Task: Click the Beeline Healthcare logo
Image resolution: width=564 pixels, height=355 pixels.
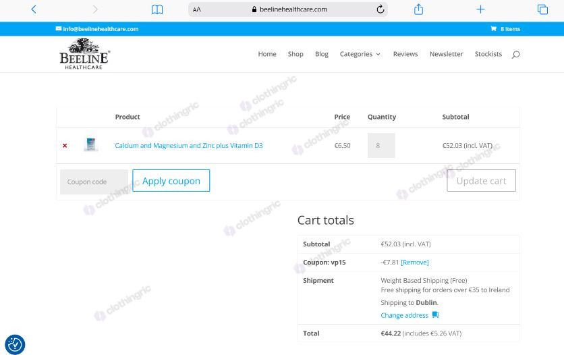Action: (84, 54)
